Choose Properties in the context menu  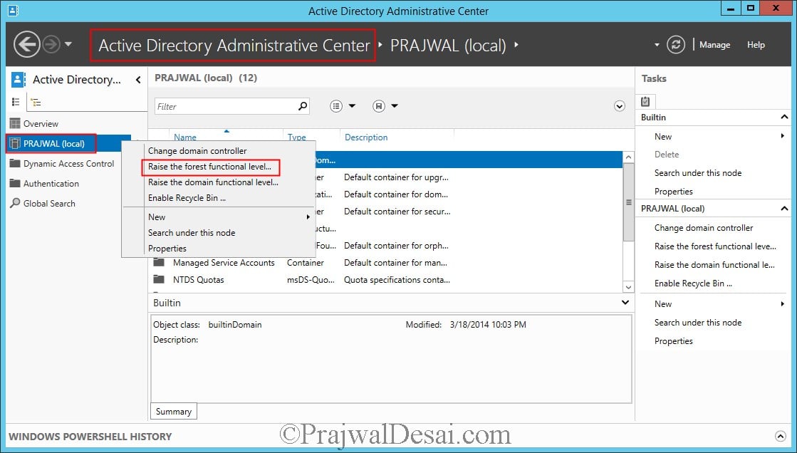pyautogui.click(x=167, y=249)
